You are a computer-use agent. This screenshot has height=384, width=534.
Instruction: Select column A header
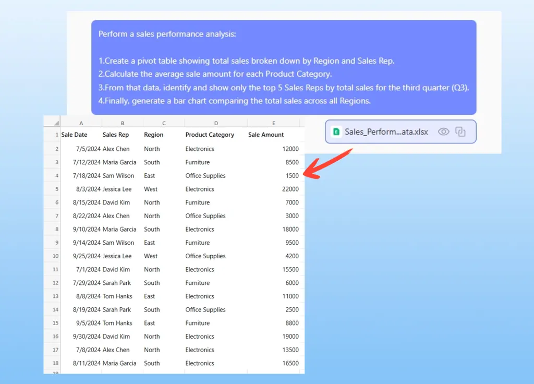click(x=81, y=123)
